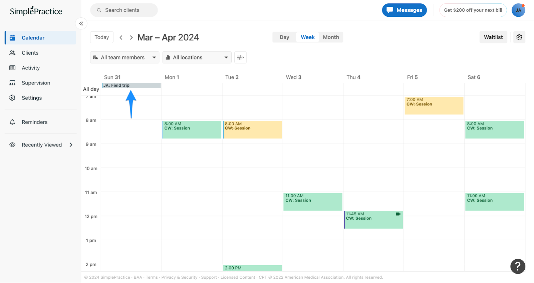The width and height of the screenshot is (534, 283).
Task: Click the video icon on Thursday session
Action: pyautogui.click(x=398, y=214)
